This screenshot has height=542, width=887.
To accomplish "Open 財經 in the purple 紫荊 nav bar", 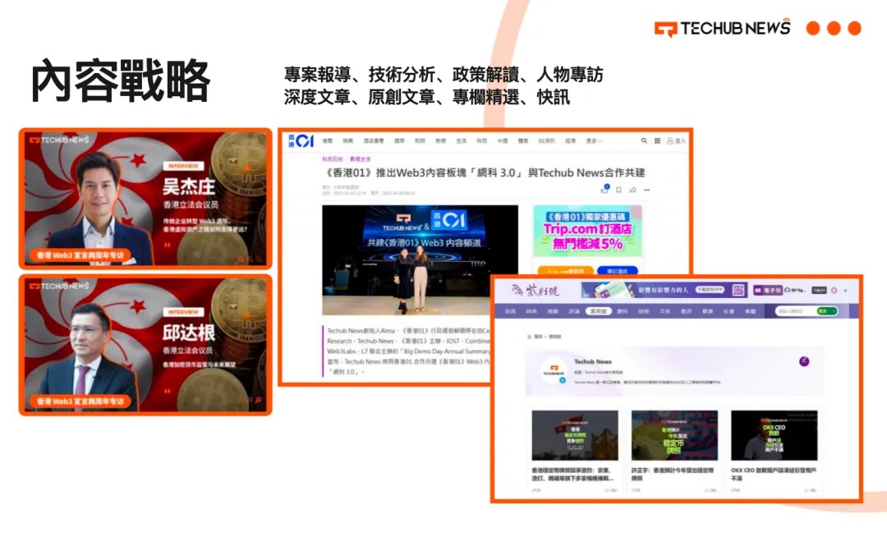I will point(643,311).
